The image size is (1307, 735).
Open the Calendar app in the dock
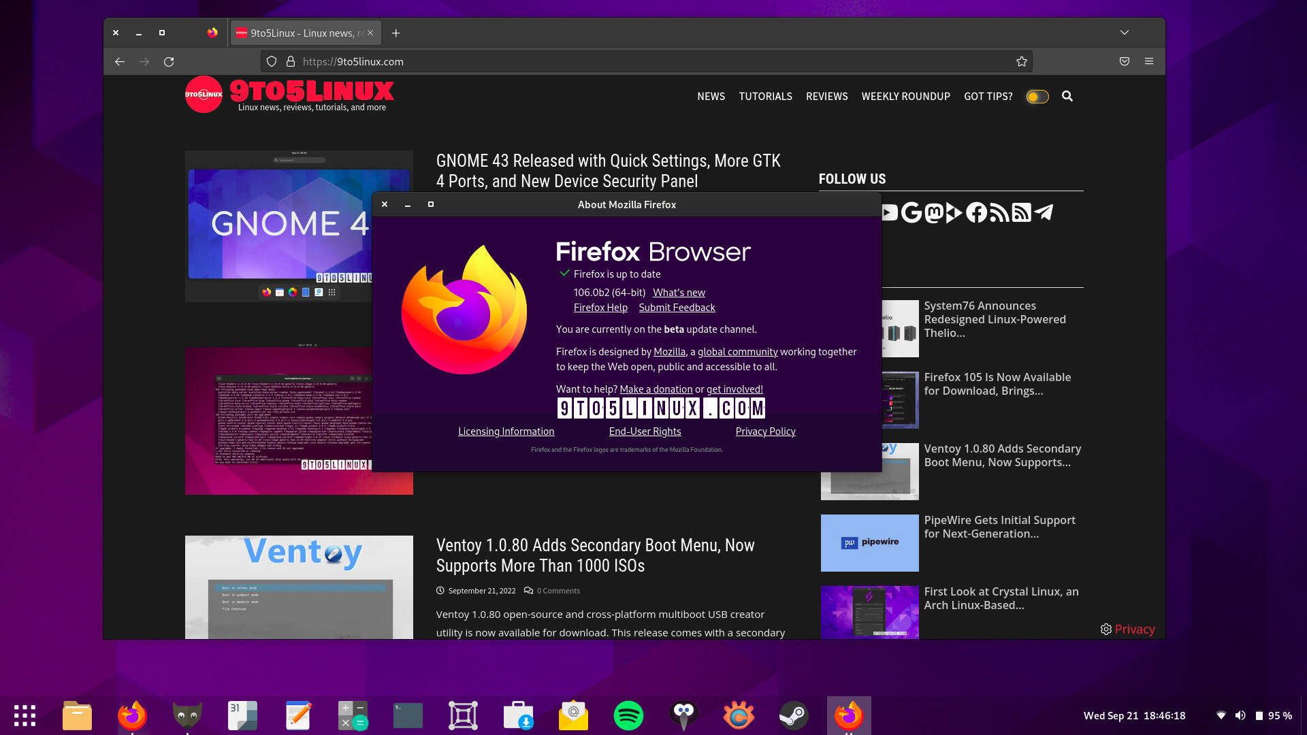tap(242, 715)
